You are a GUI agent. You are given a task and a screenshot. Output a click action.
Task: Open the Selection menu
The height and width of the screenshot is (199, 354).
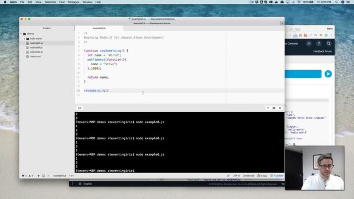tap(50, 2)
